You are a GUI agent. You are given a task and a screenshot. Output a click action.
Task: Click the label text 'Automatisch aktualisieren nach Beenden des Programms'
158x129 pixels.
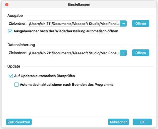click(67, 85)
